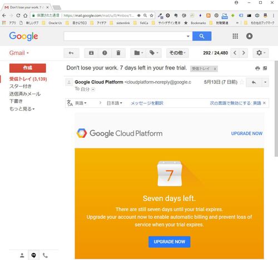Report spam using the exclamation icon
278x260 pixels.
coord(105,53)
